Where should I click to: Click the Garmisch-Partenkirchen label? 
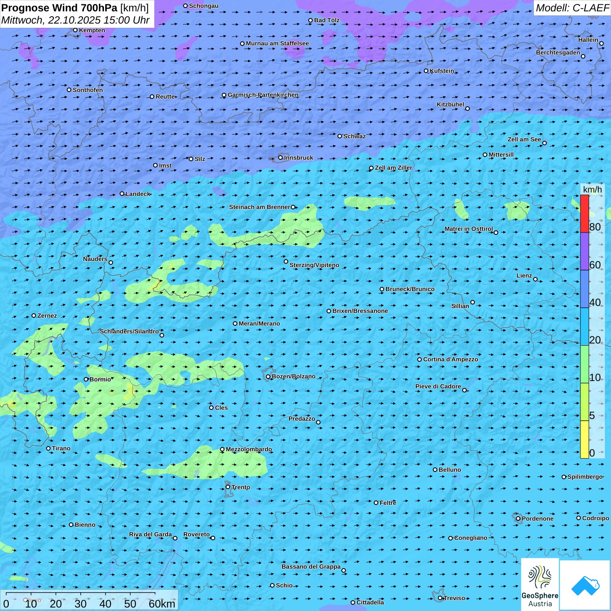pyautogui.click(x=263, y=95)
